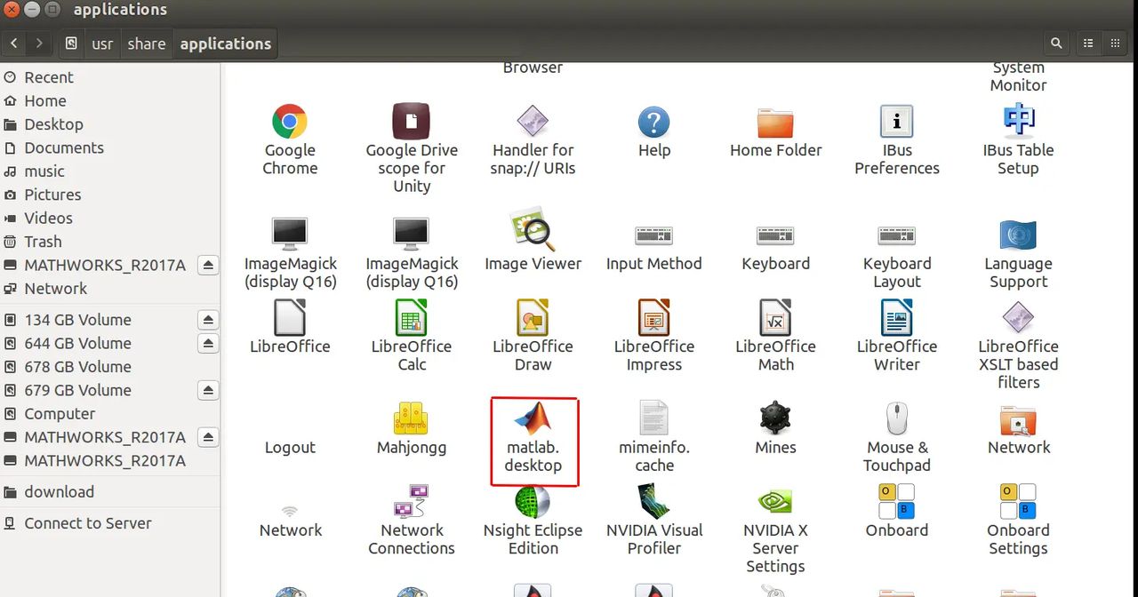Launch NVIDIA Visual Profiler
This screenshot has width=1138, height=597.
pyautogui.click(x=653, y=515)
